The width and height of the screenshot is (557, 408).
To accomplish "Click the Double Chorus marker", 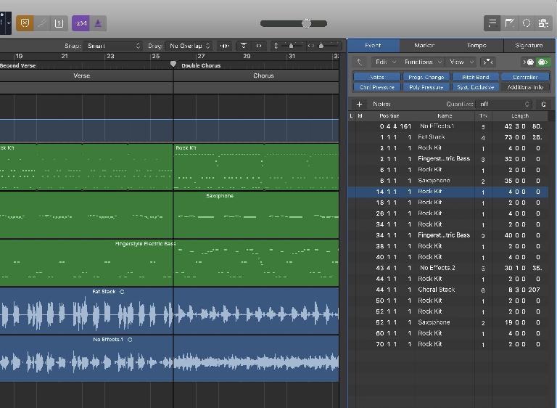I will (x=201, y=65).
